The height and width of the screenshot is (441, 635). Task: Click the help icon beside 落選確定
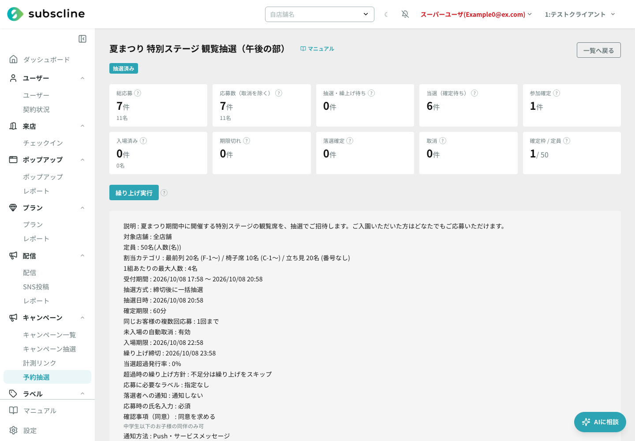click(x=350, y=141)
